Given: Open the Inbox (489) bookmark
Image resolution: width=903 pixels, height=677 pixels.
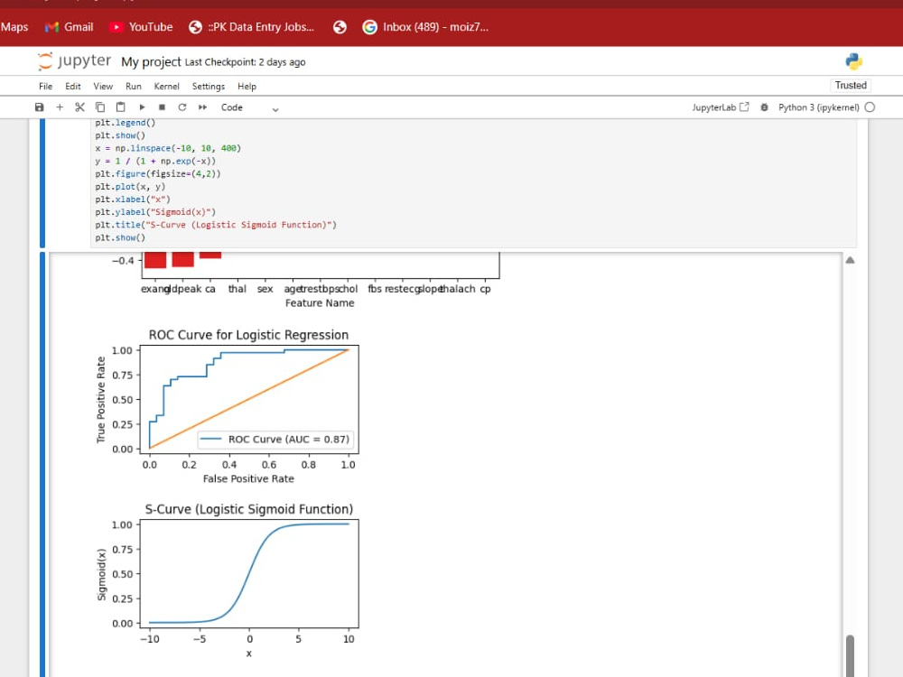Looking at the screenshot, I should click(x=425, y=27).
